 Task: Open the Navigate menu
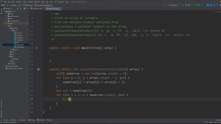click(x=19, y=2)
